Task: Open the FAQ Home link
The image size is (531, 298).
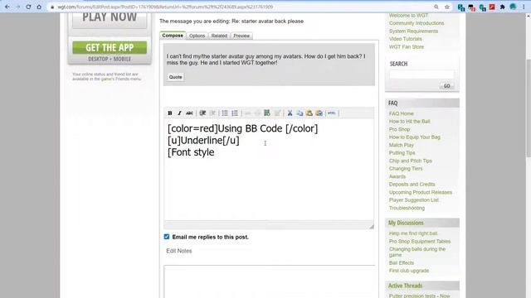Action: point(402,113)
